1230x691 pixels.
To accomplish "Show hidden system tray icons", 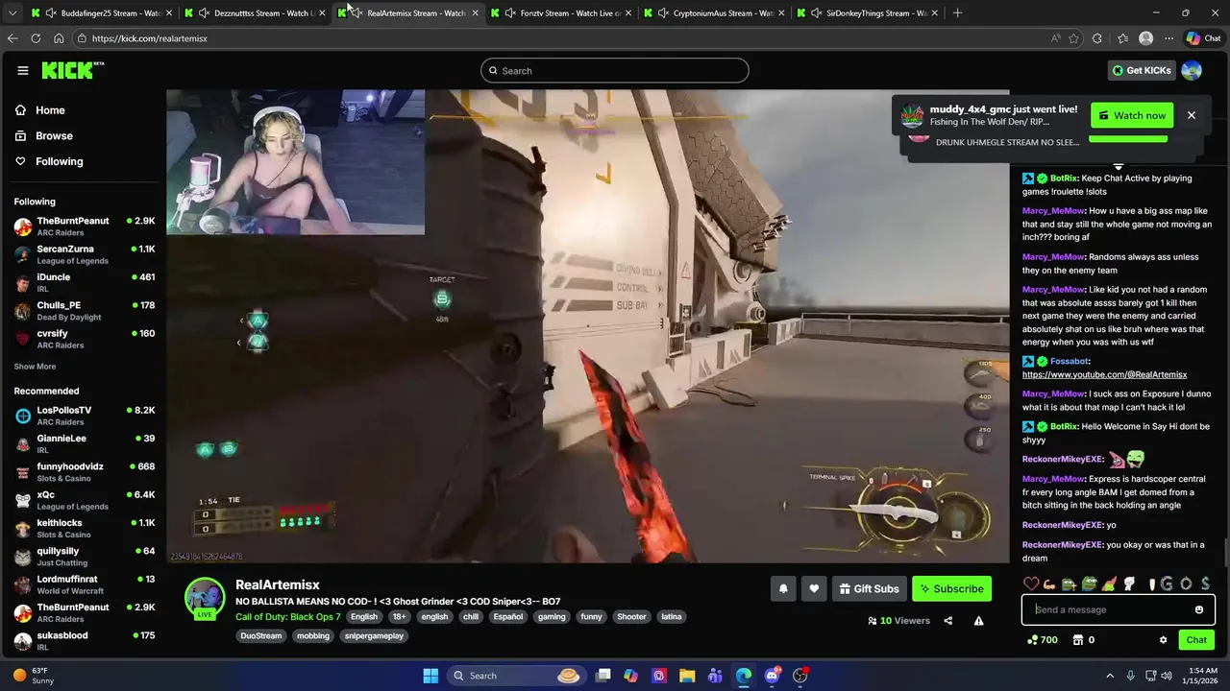I will 1110,676.
